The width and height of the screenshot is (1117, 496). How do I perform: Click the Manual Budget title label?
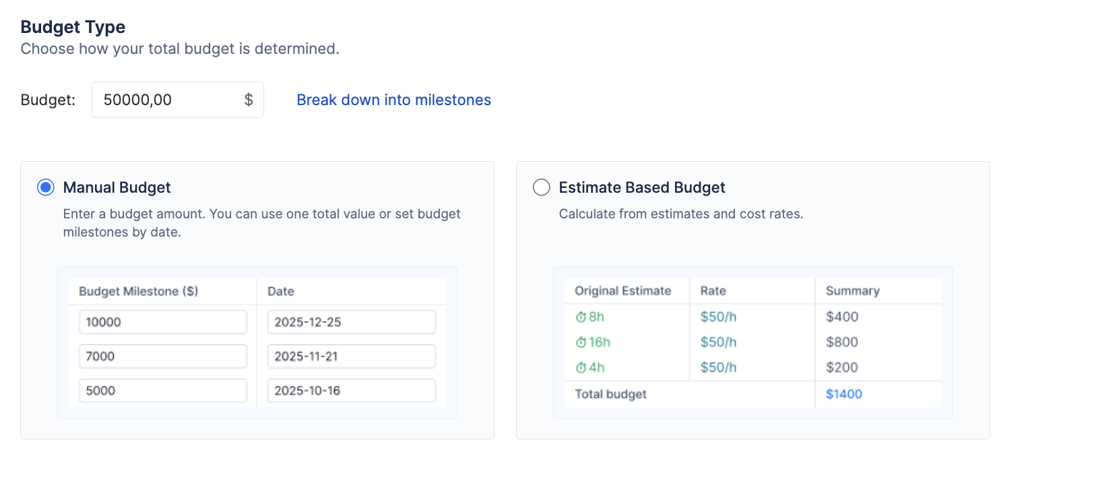(117, 187)
